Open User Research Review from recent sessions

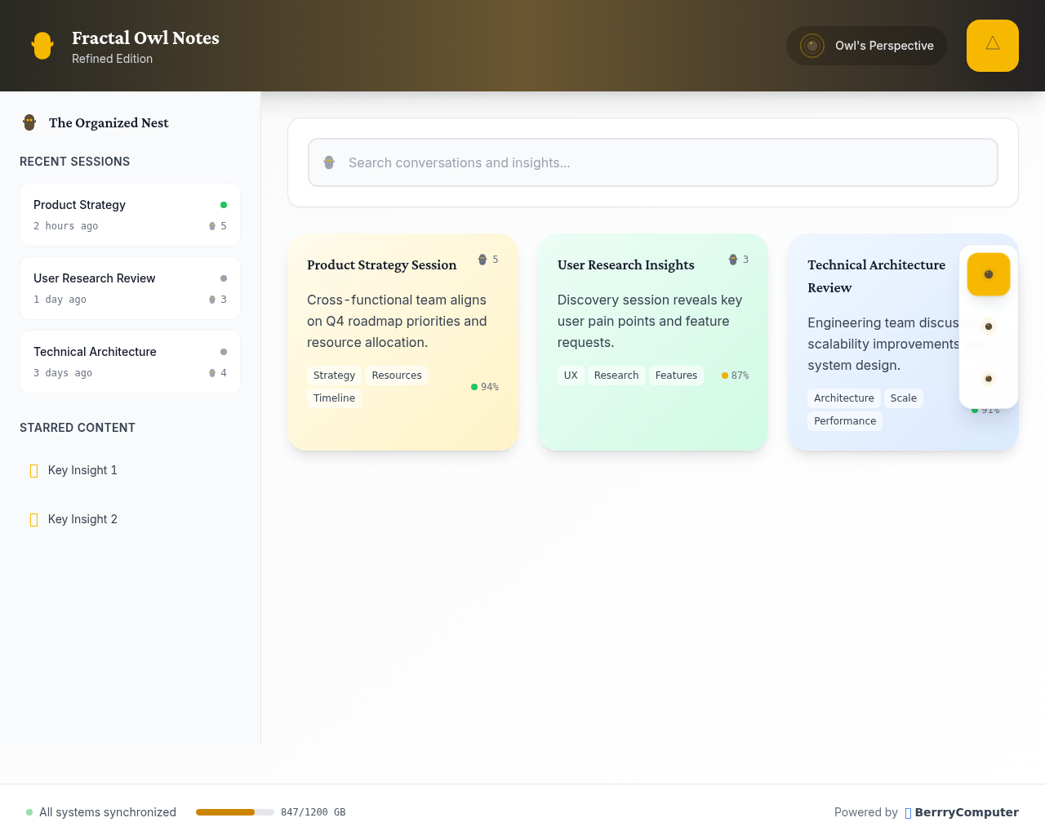pos(130,287)
